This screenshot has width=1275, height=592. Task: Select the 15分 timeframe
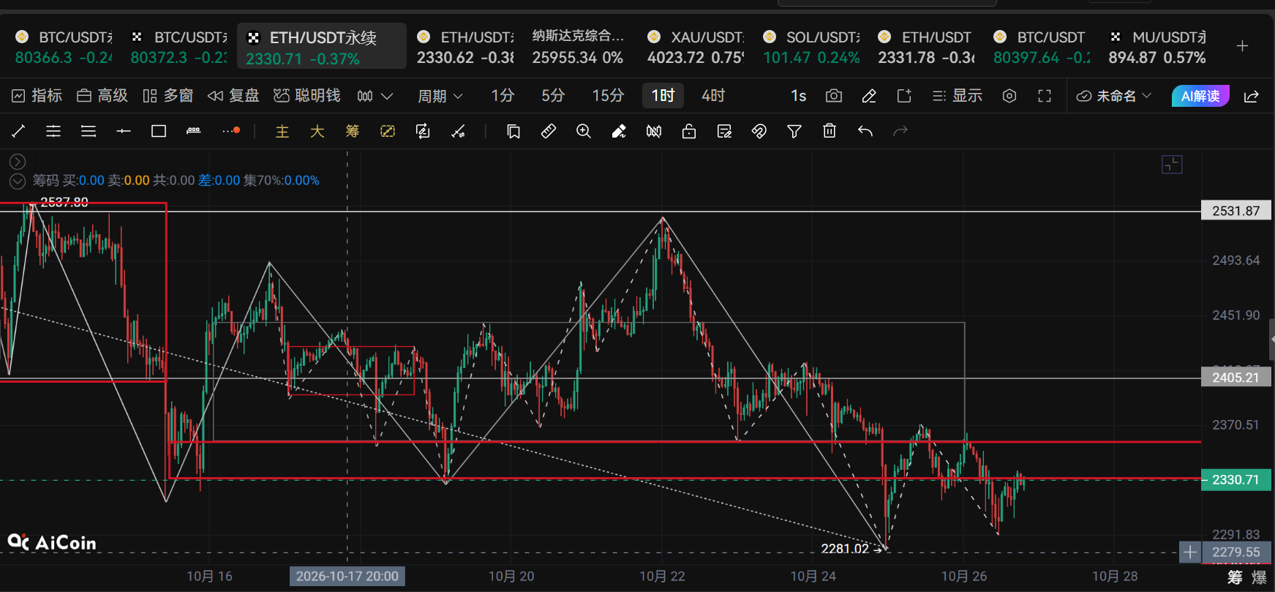point(608,96)
